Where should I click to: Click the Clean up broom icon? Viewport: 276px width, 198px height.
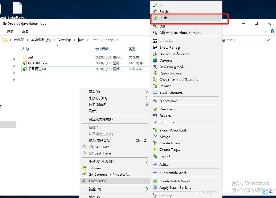click(155, 122)
